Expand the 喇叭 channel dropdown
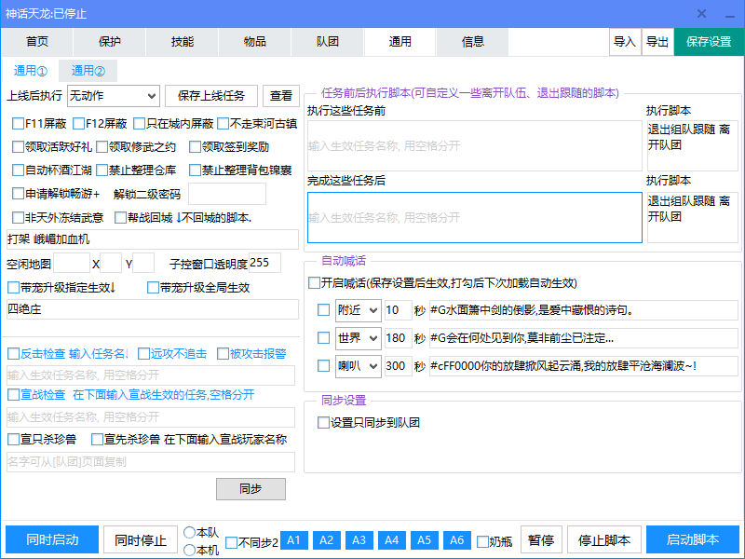The height and width of the screenshot is (559, 745). coord(359,366)
